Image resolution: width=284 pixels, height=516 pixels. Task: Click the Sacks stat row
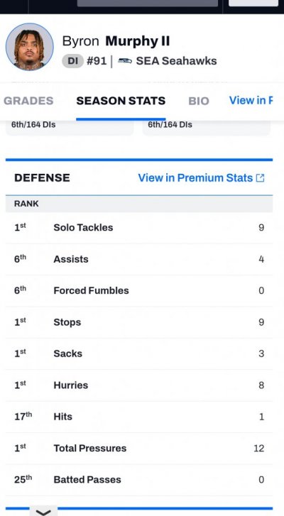(x=139, y=353)
